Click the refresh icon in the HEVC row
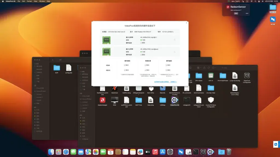This screenshot has height=157, width=280. (174, 52)
